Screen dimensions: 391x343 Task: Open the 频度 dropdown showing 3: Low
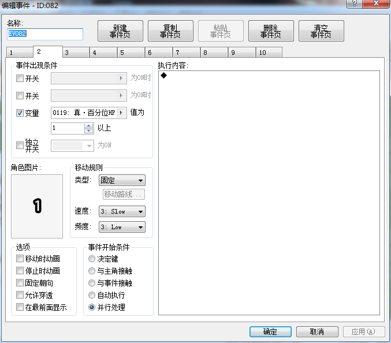[x=122, y=227]
